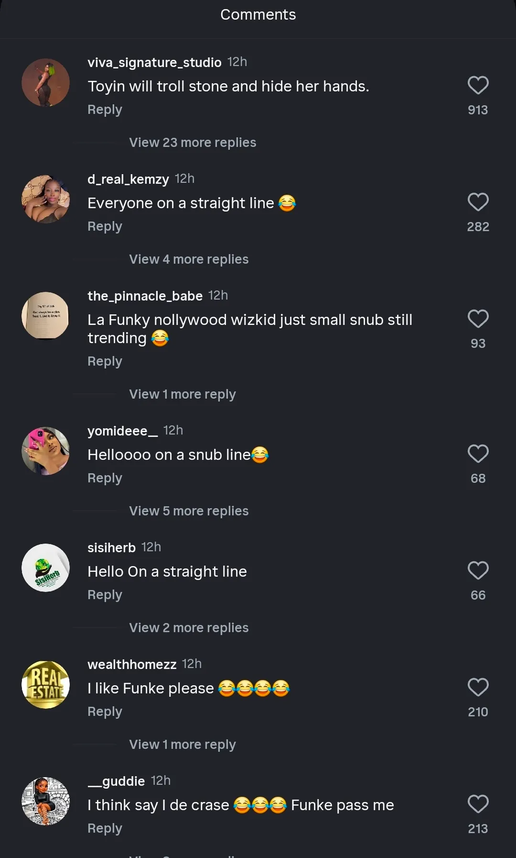516x858 pixels.
Task: Reply to viva_signature_studio's comment
Action: click(x=105, y=110)
